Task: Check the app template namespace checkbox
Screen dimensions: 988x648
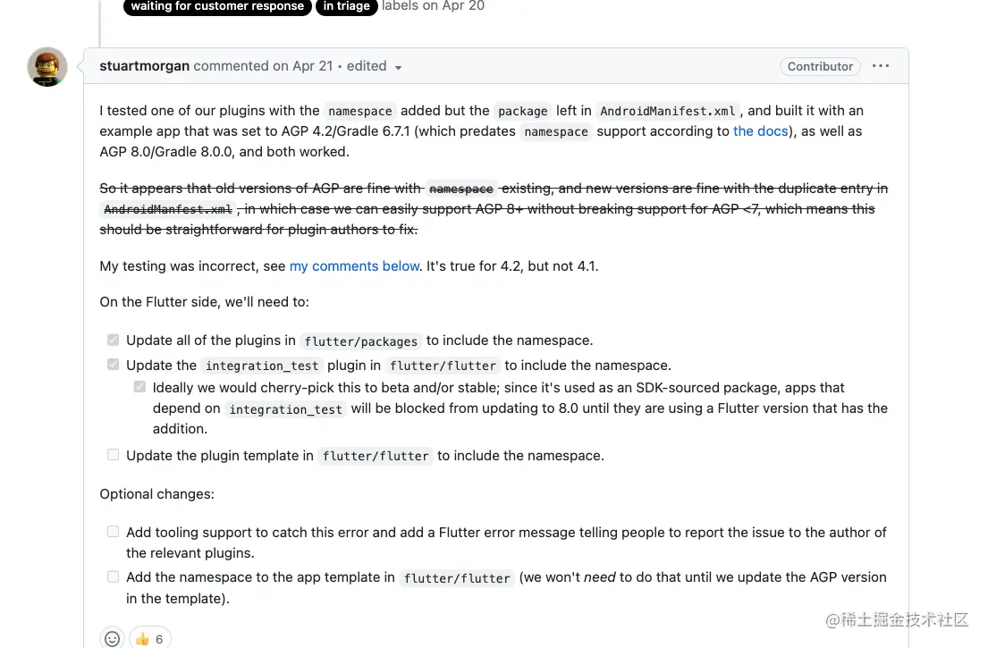Action: (x=113, y=577)
